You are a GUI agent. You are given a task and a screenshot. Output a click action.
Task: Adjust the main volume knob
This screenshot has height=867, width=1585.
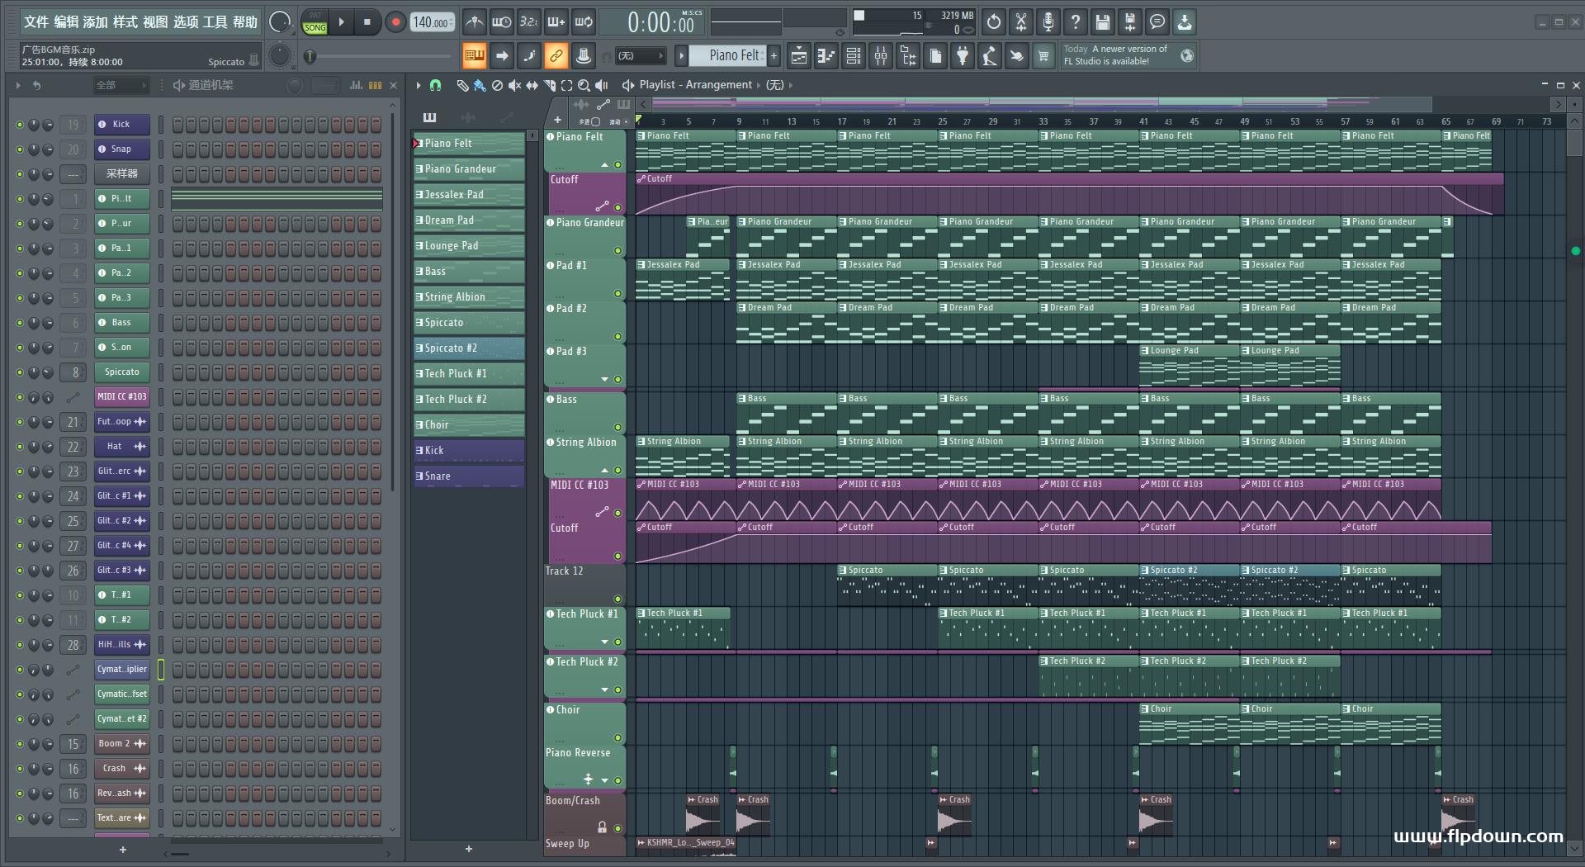pyautogui.click(x=280, y=22)
